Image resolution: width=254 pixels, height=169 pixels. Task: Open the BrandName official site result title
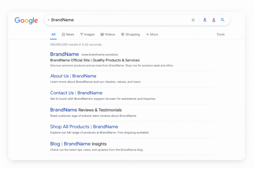[x=64, y=54]
